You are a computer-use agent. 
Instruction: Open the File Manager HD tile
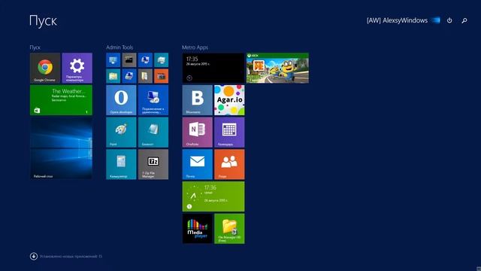coord(229,229)
